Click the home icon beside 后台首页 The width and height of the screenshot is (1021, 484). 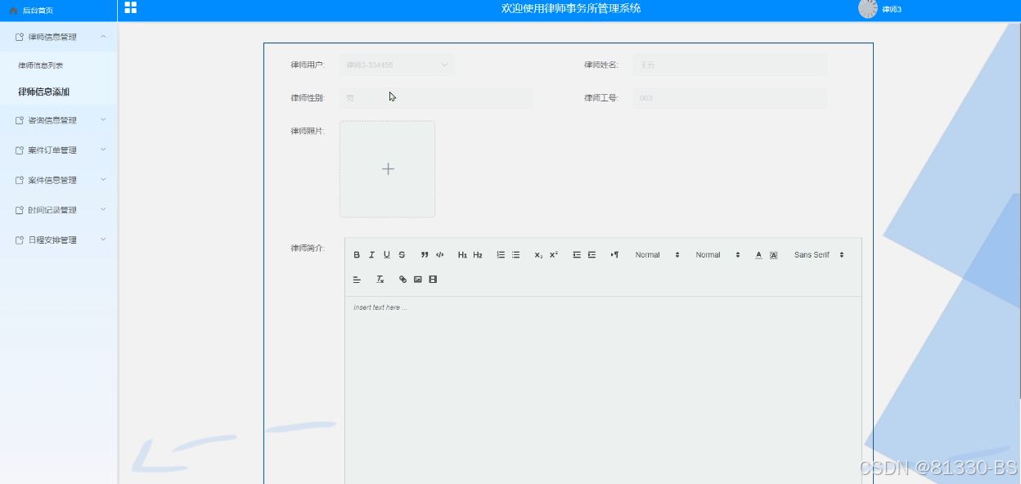click(x=13, y=11)
